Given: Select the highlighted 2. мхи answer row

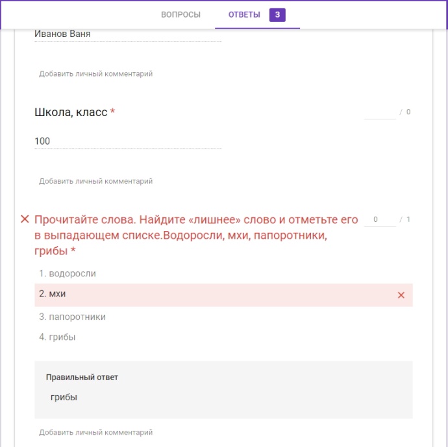Looking at the screenshot, I should pyautogui.click(x=223, y=295).
